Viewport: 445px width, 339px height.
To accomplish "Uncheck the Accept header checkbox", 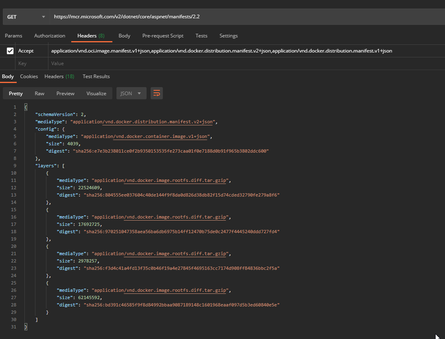I will point(10,51).
